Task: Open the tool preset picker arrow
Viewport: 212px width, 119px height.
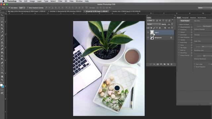Action: click(x=6, y=8)
